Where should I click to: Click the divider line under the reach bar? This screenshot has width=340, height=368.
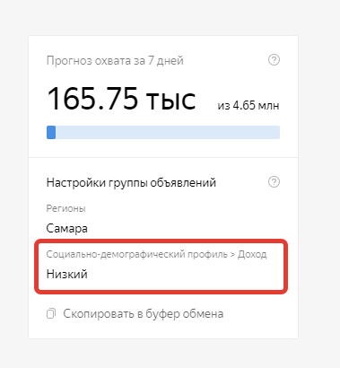click(163, 157)
